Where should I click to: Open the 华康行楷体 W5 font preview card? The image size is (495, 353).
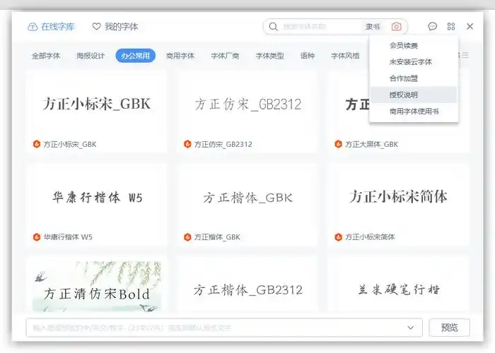(x=97, y=205)
